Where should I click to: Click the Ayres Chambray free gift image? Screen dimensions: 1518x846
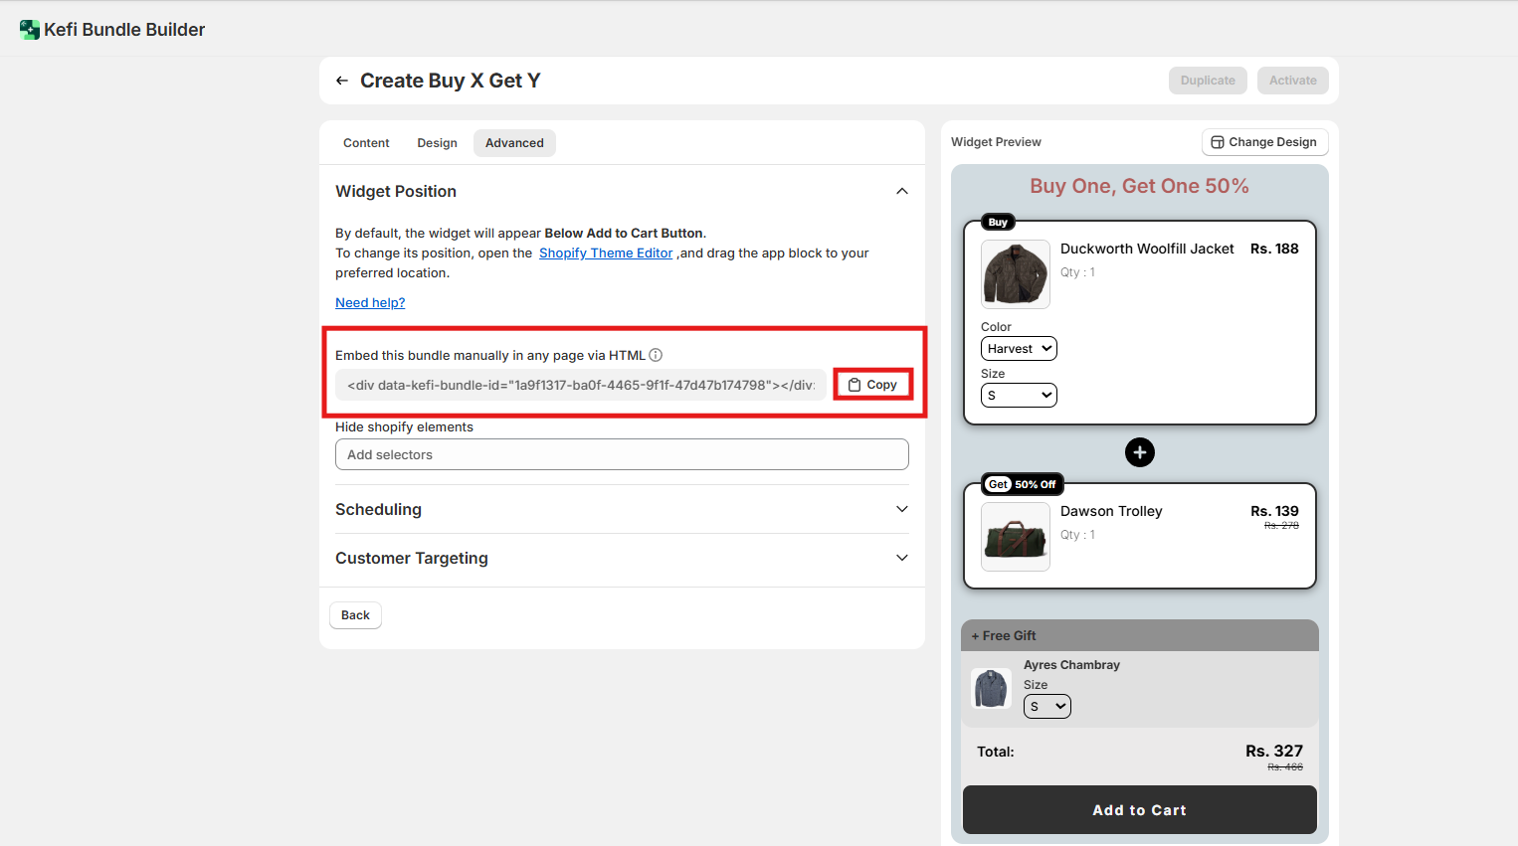(x=991, y=688)
